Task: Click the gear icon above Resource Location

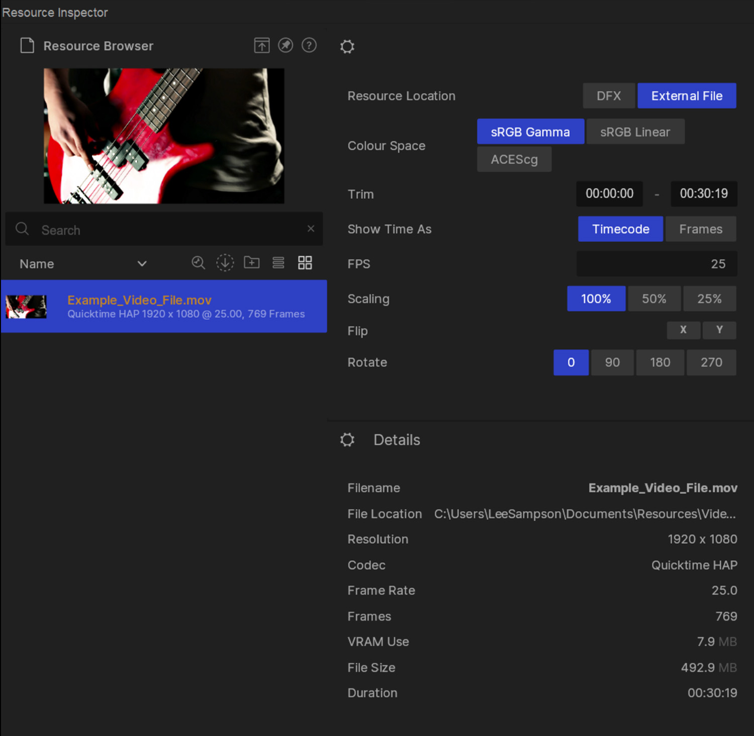Action: pos(347,47)
